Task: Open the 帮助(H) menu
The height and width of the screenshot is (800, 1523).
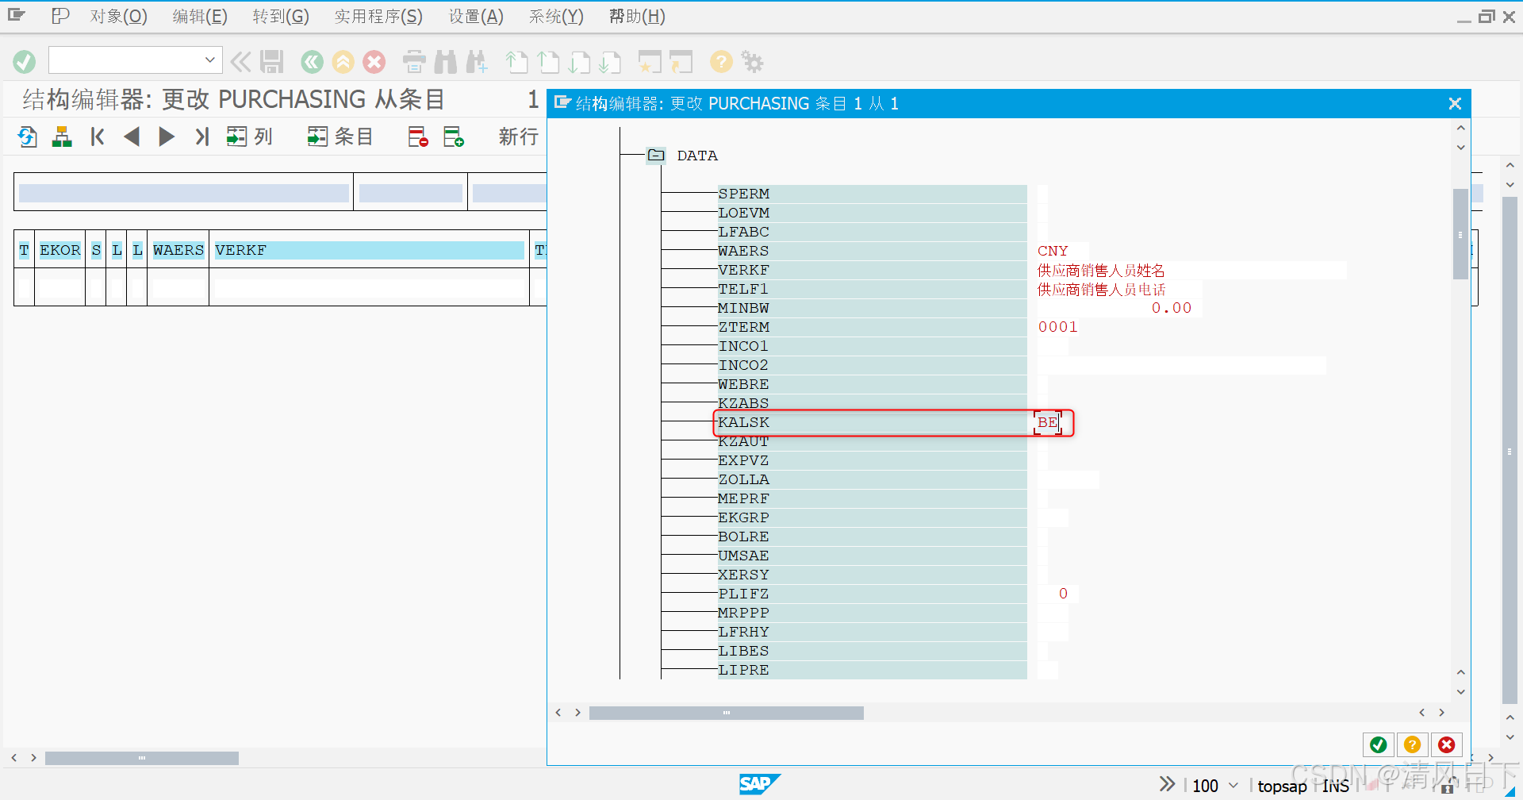Action: [x=637, y=17]
